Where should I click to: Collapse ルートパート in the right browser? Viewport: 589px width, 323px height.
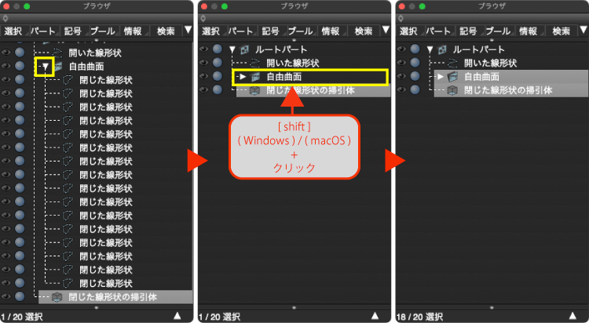(430, 49)
